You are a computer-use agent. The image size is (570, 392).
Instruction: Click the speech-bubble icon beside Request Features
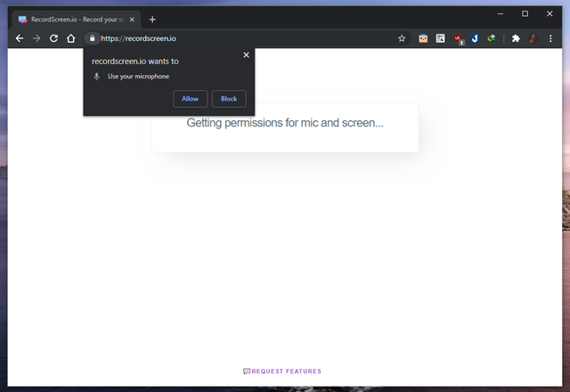pos(247,371)
